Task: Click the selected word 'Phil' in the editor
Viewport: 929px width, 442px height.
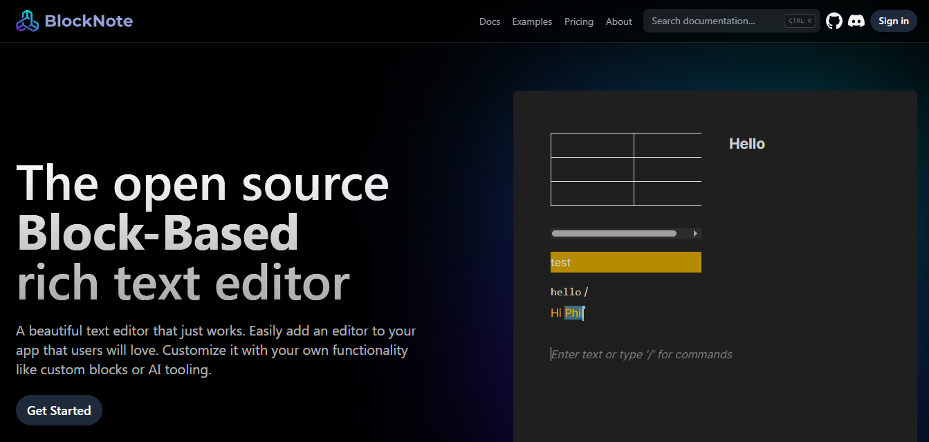Action: click(x=574, y=313)
